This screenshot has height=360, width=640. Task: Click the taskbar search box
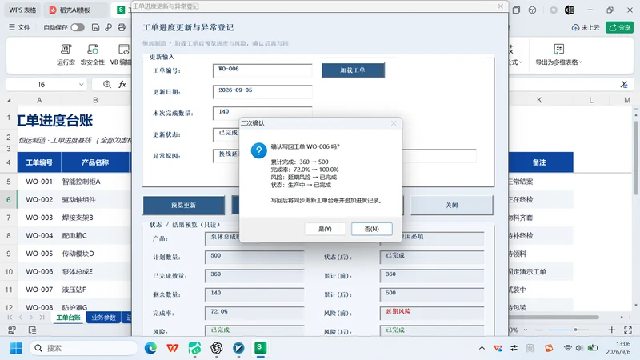pos(84,348)
